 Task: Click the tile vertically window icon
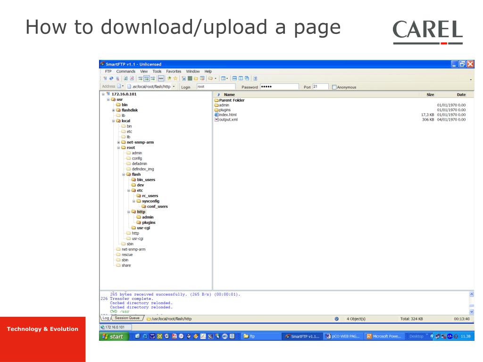[x=241, y=79]
